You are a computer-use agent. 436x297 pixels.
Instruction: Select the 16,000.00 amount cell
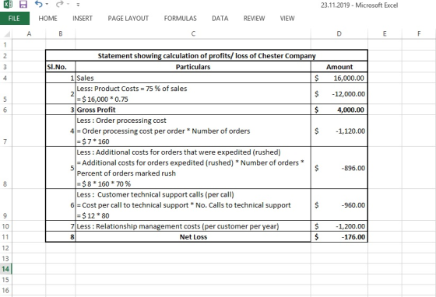pyautogui.click(x=339, y=78)
